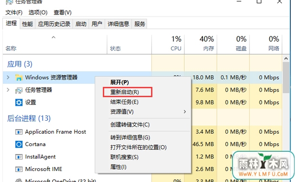Click the 9.8 MB memory value of 设置
Image resolution: width=297 pixels, height=182 pixels.
[205, 102]
